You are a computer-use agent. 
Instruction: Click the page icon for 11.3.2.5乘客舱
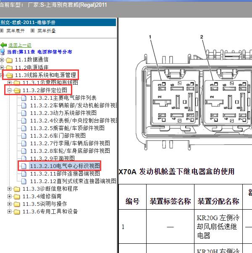click(24, 128)
